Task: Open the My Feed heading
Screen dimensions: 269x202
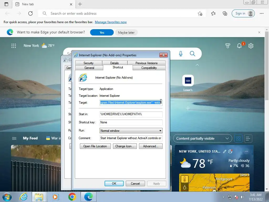Action: 30,138
